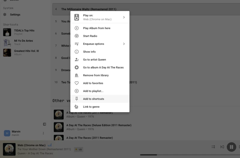Click the library books icon
Viewport: 240px width, 158px height.
point(76,75)
